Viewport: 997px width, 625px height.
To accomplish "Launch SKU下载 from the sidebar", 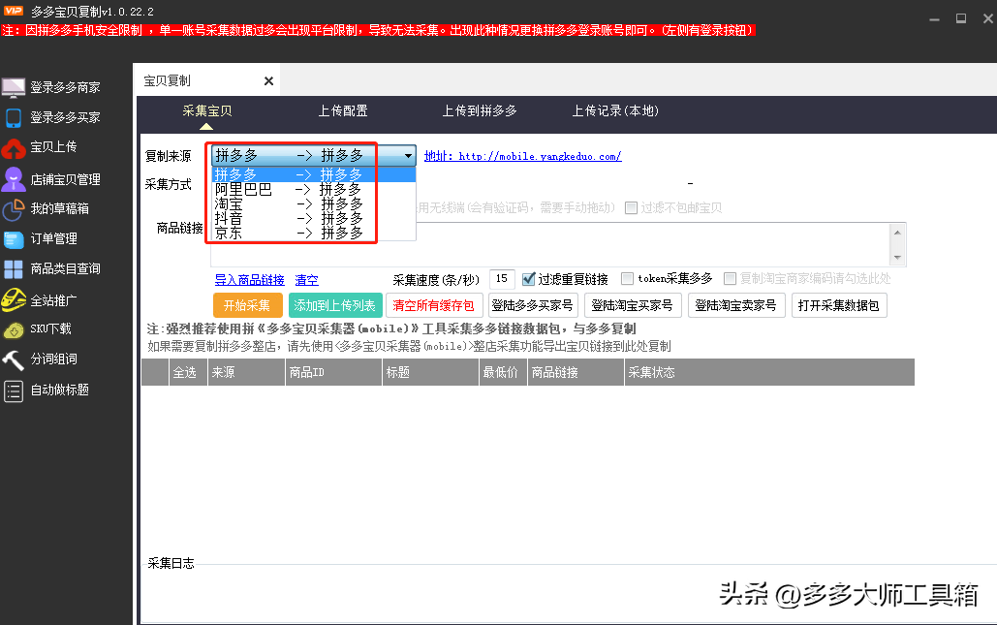I will click(65, 329).
